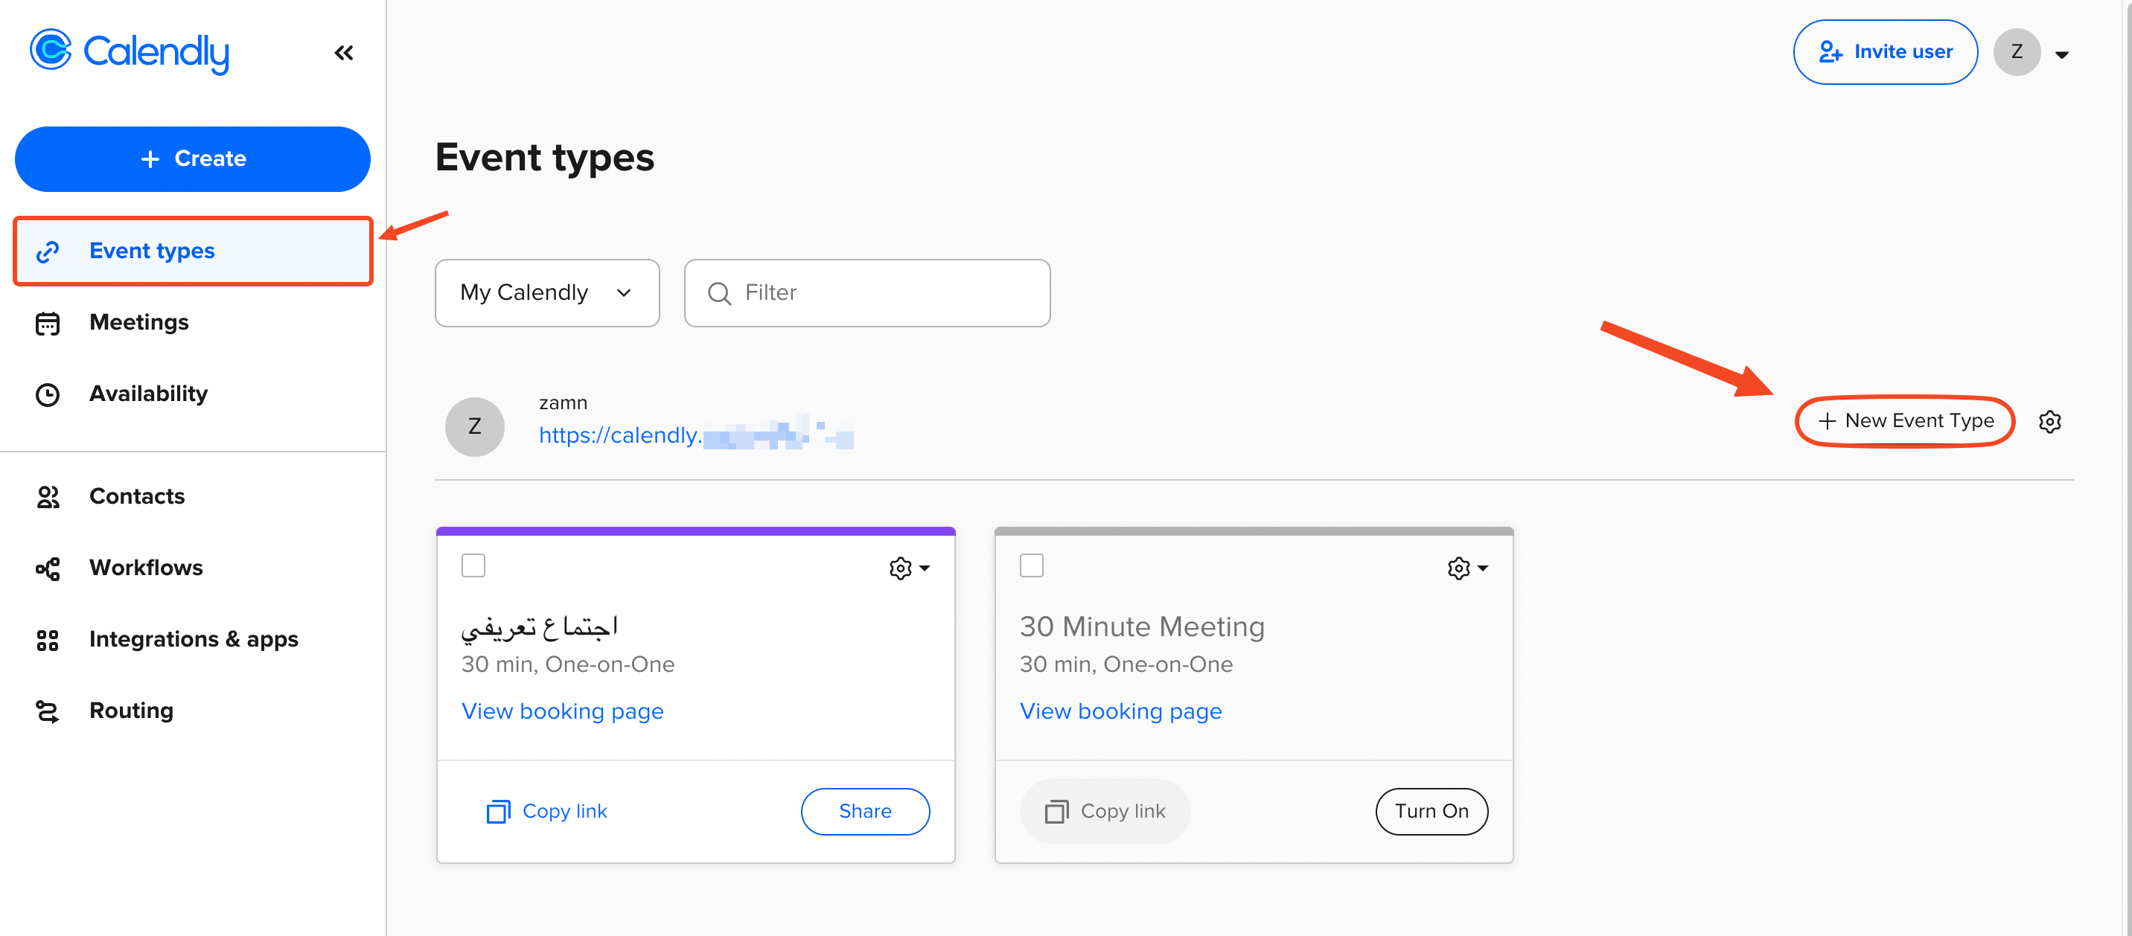Open the Event types sidebar item

[x=193, y=251]
